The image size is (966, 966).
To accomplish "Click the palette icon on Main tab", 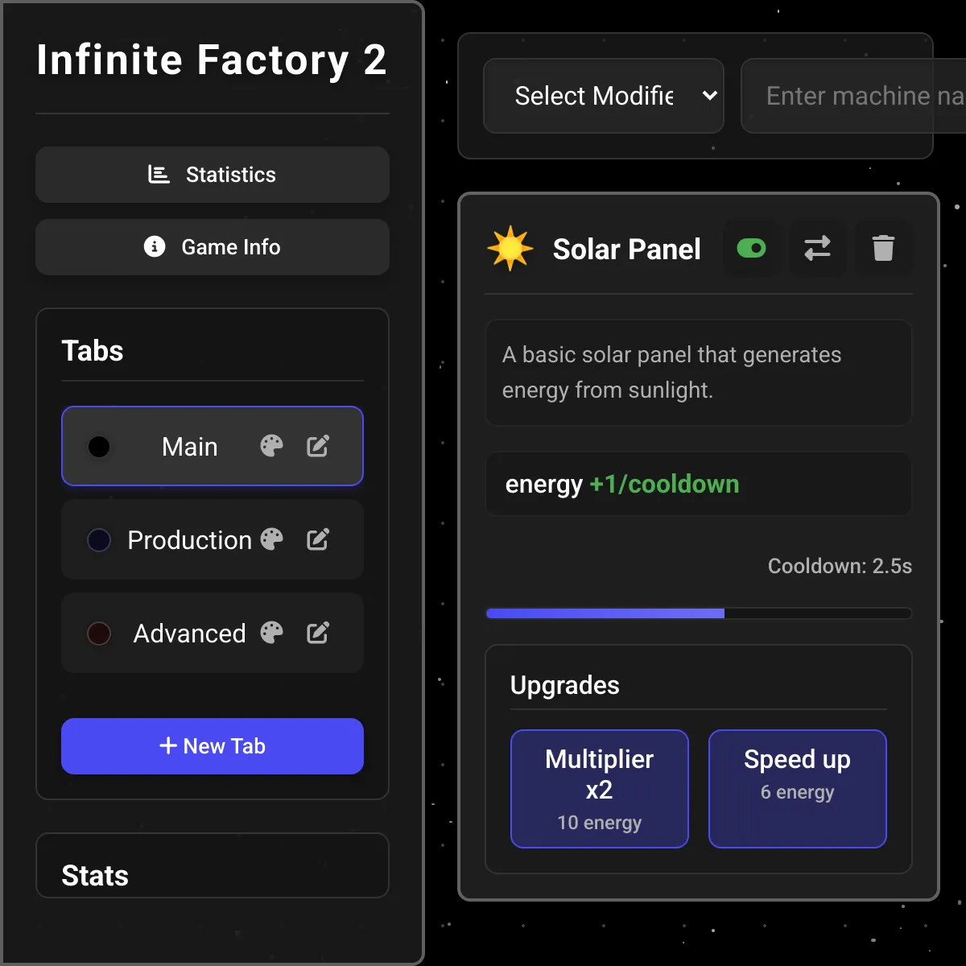I will pyautogui.click(x=272, y=446).
